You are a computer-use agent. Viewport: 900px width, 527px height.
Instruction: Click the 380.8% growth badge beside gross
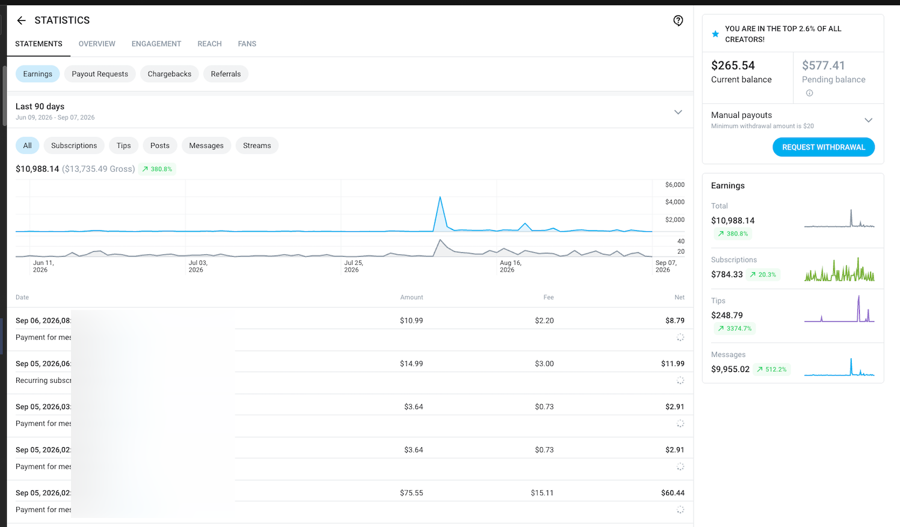158,169
